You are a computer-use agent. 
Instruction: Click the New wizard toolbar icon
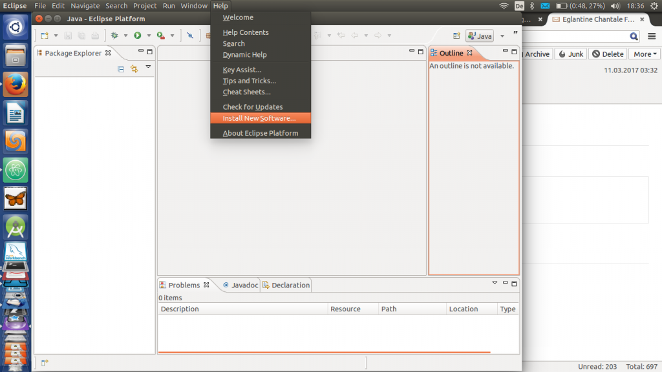pos(45,36)
